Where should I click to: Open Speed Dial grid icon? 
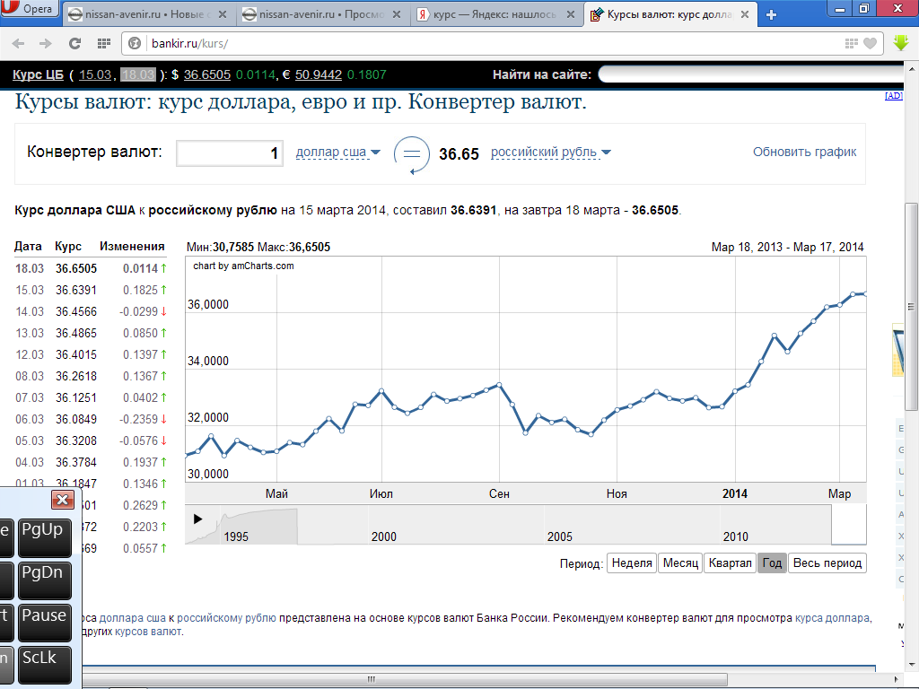click(104, 43)
